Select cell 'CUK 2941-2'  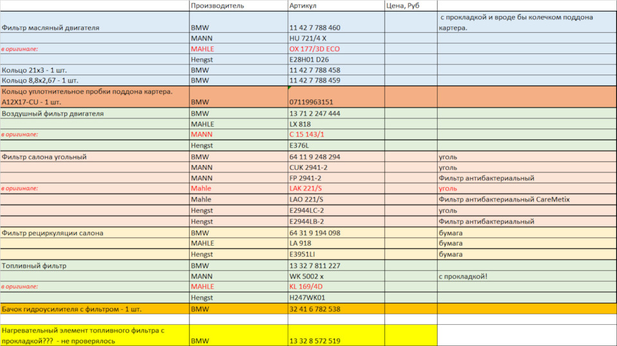point(336,167)
